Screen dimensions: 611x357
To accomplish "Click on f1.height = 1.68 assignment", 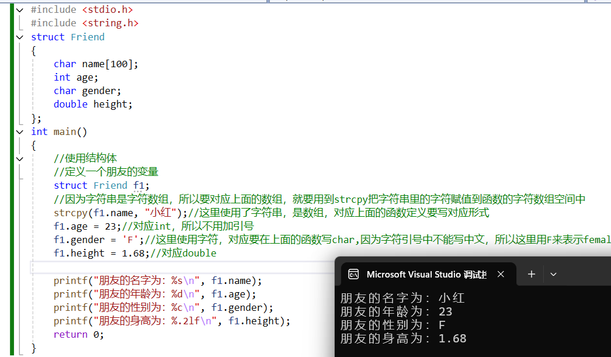I will click(x=102, y=254).
